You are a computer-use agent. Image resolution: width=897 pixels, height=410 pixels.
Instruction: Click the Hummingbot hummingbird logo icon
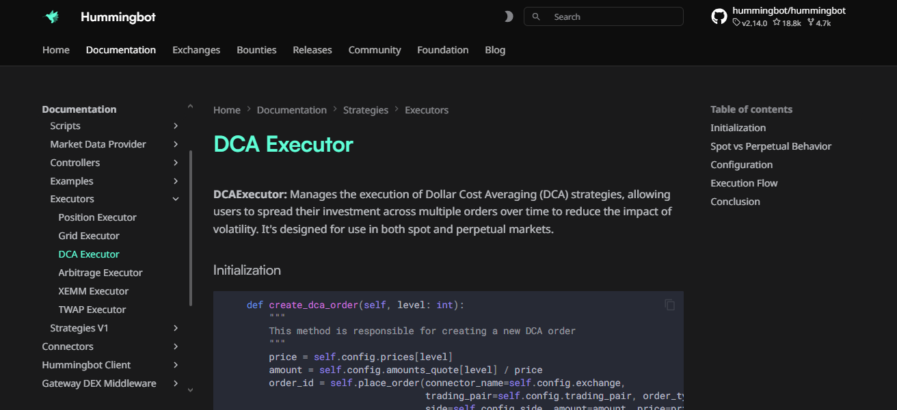(x=52, y=17)
